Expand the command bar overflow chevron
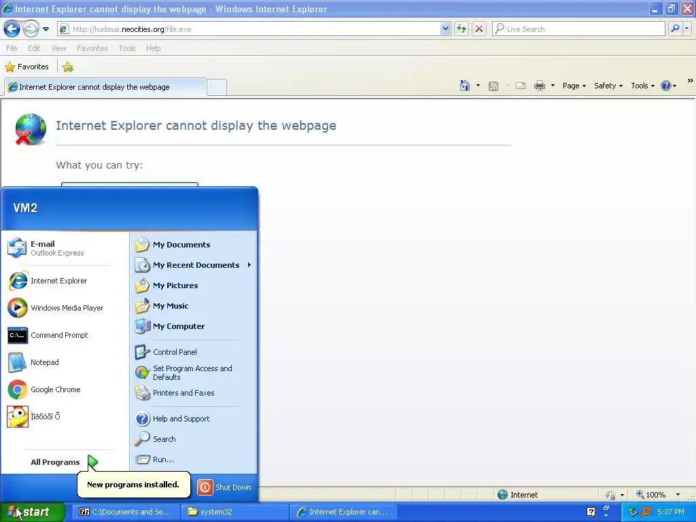 [691, 81]
